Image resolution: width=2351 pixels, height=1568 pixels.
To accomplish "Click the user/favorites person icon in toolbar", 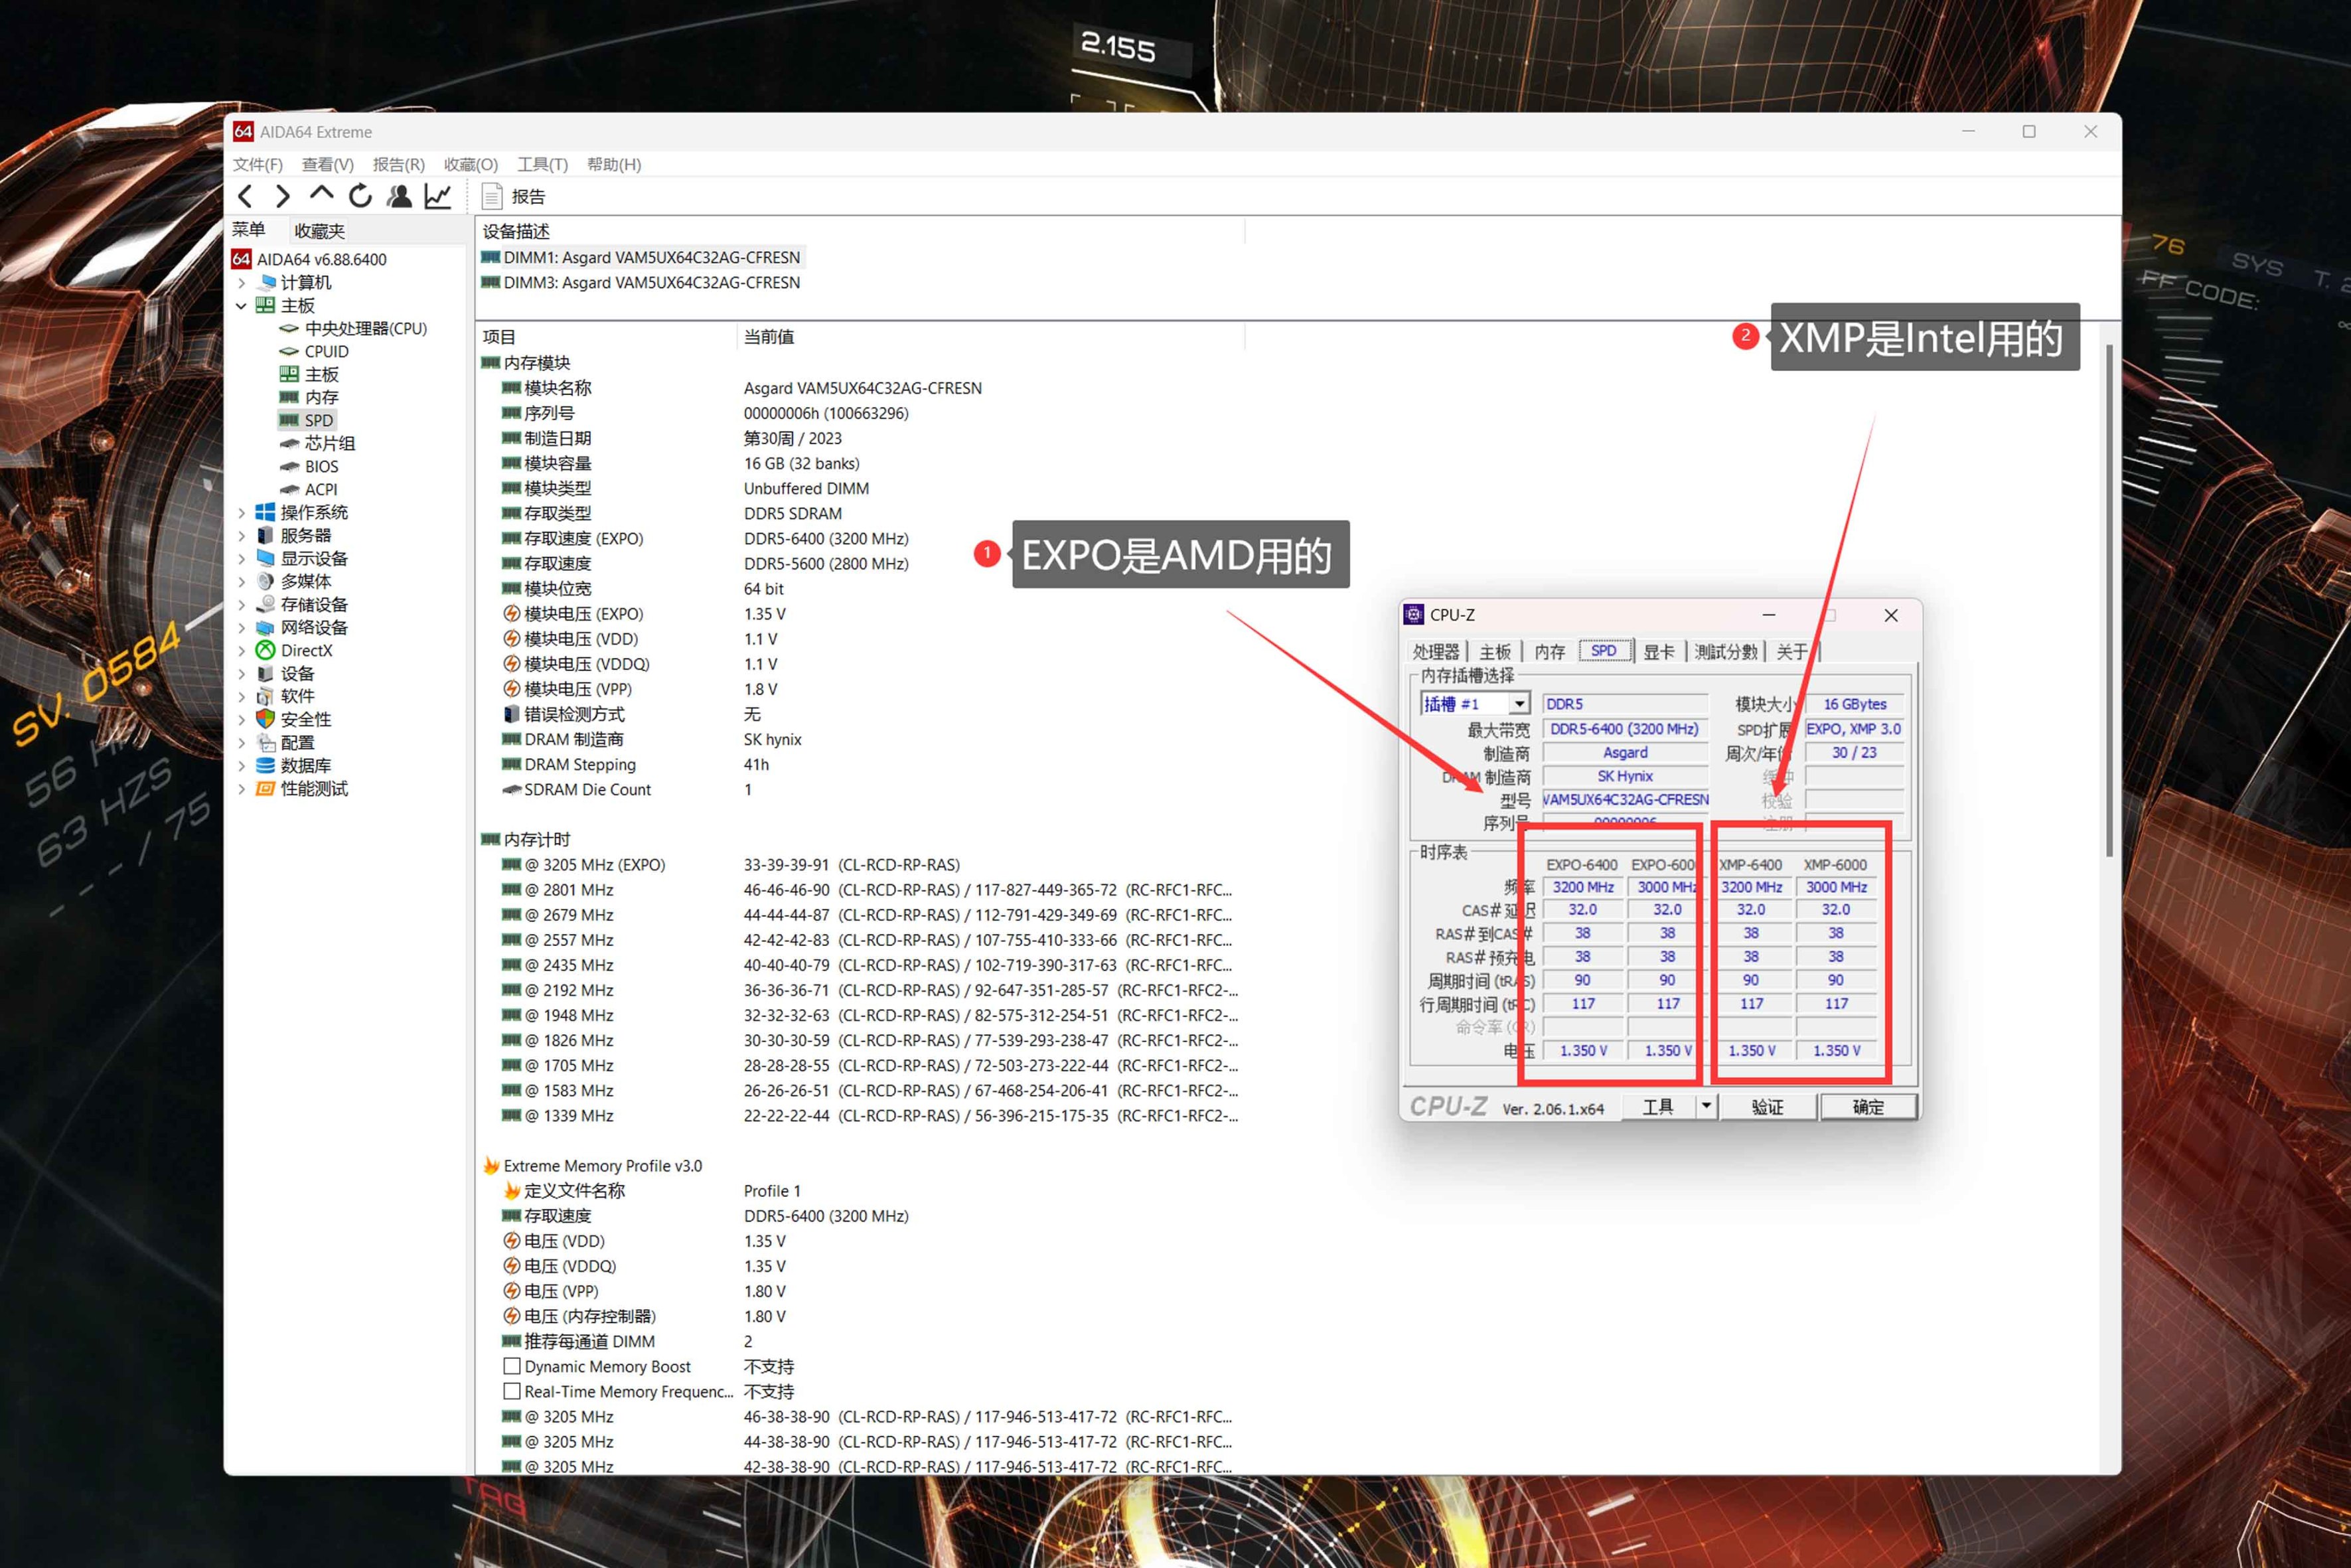I will [x=399, y=196].
